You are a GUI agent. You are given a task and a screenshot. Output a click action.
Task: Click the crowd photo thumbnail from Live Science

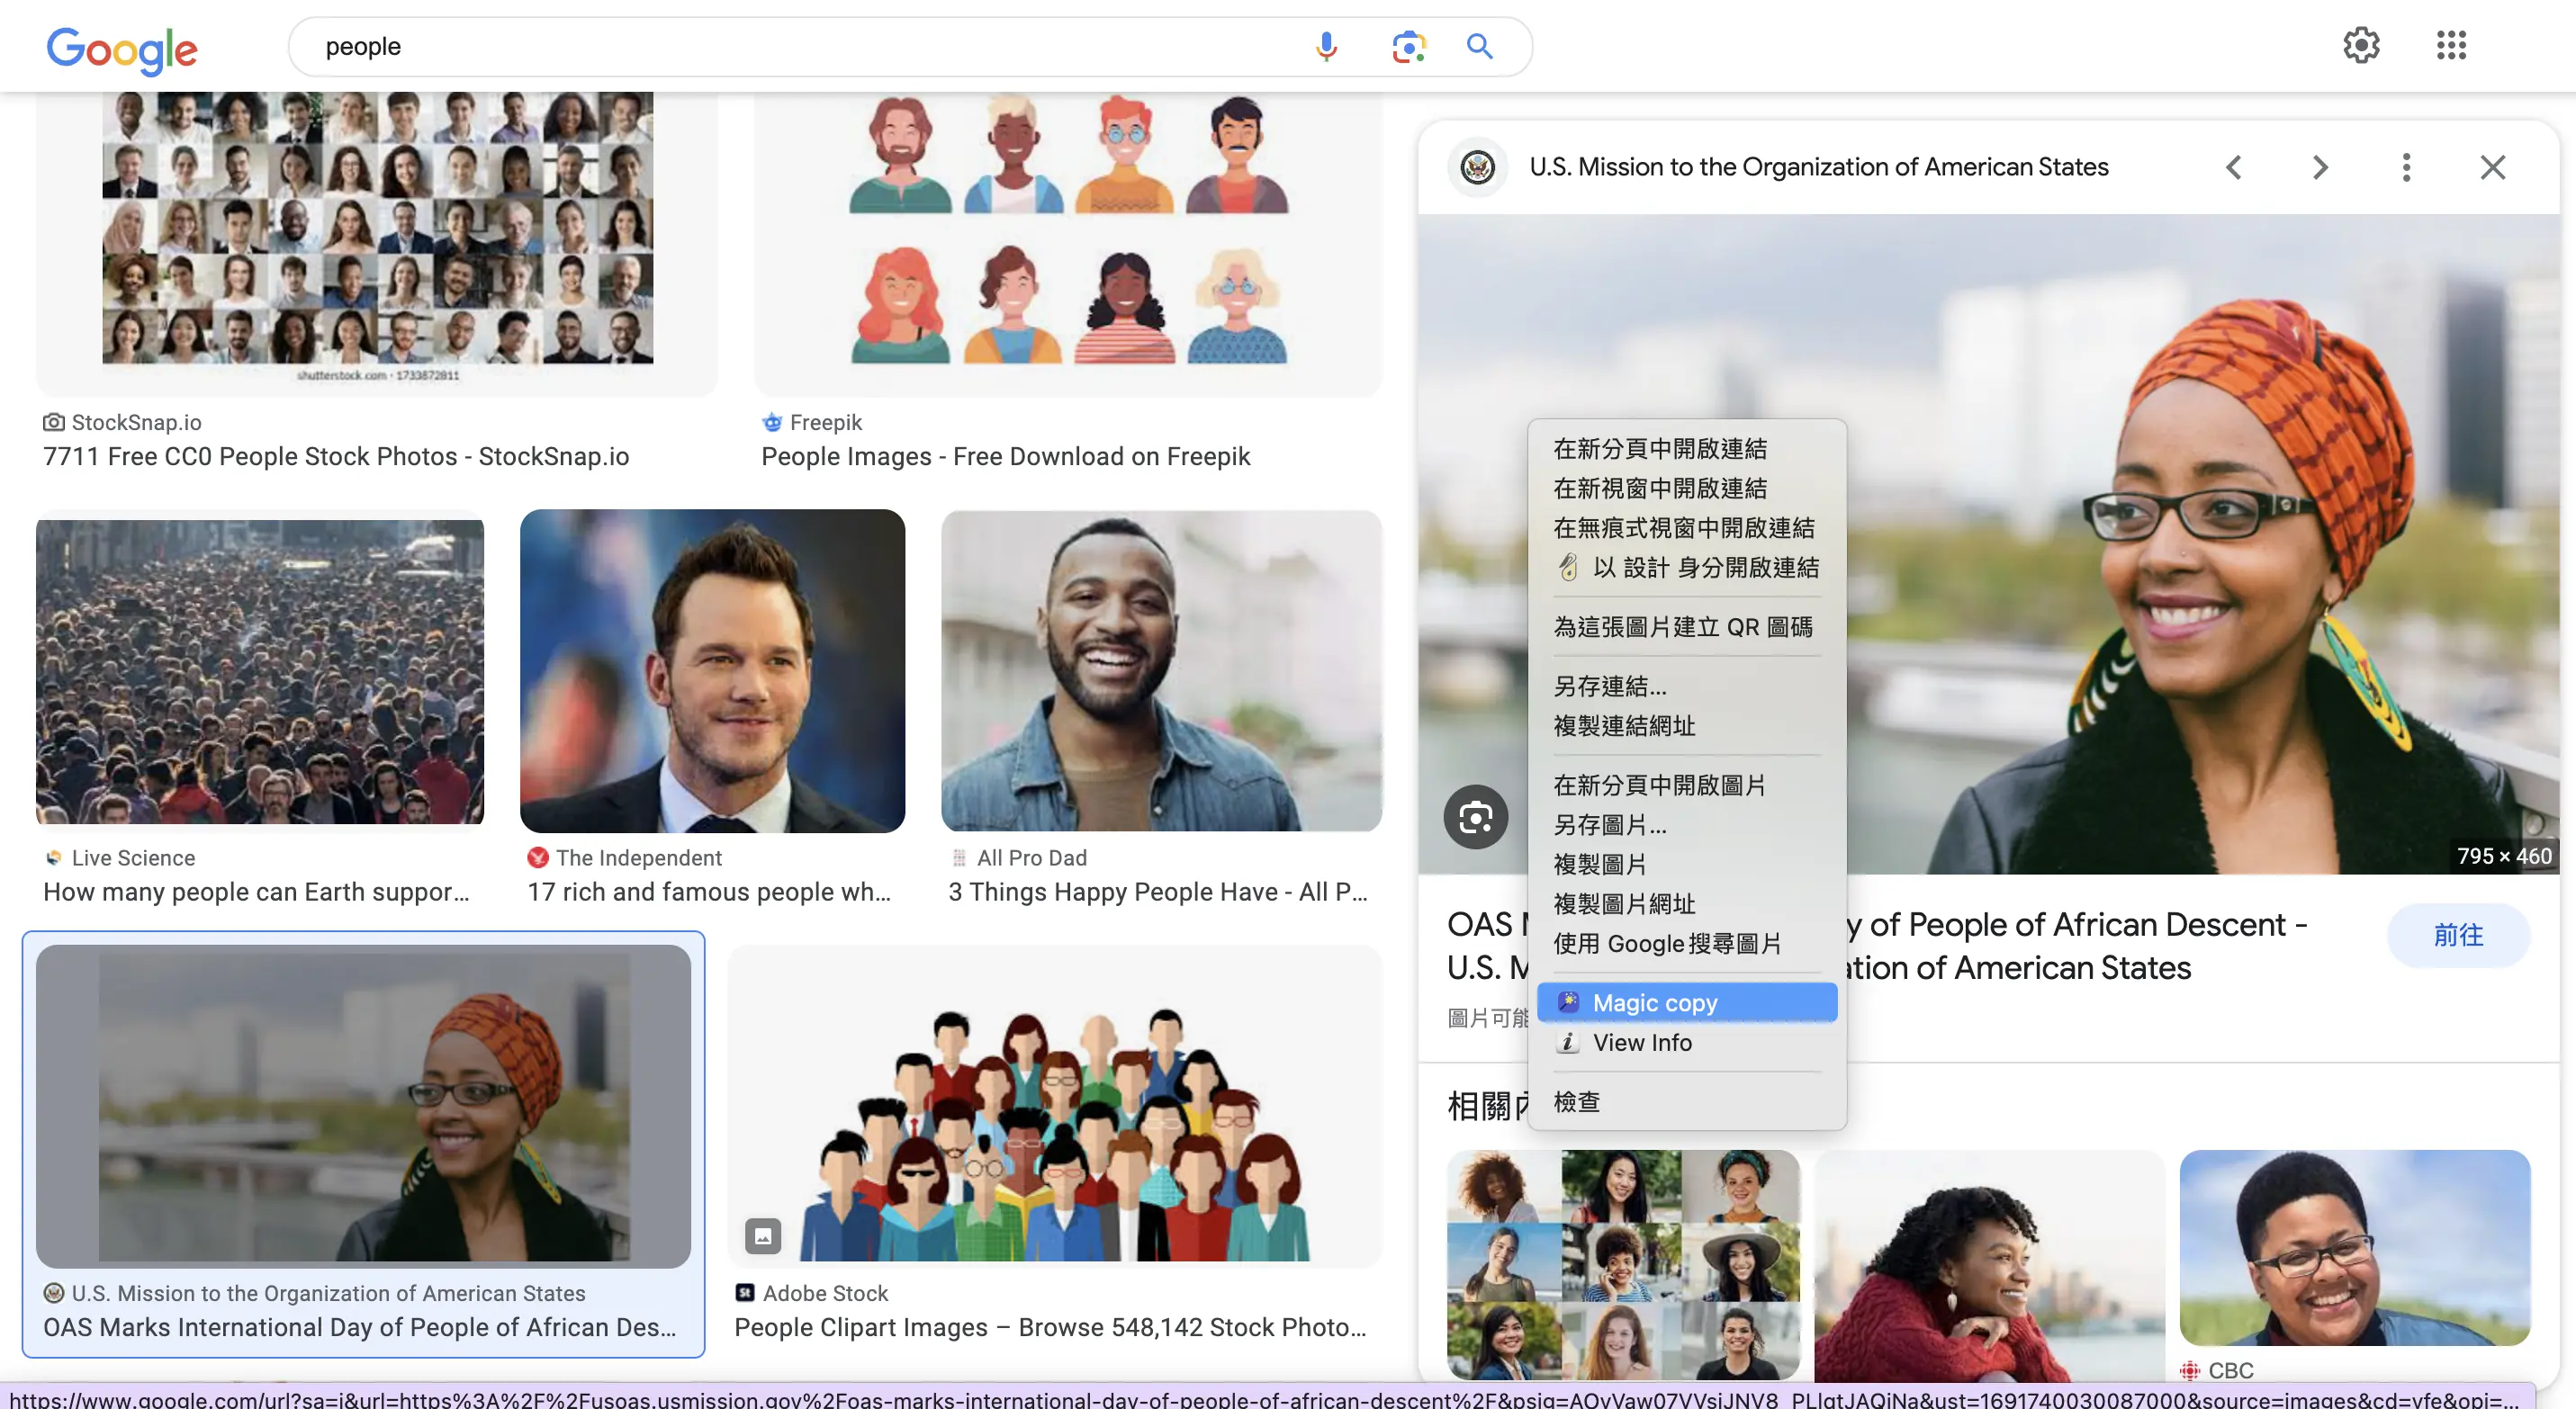click(x=260, y=671)
